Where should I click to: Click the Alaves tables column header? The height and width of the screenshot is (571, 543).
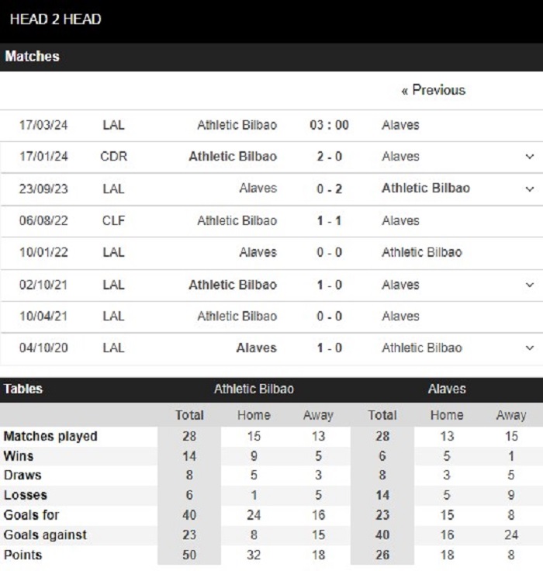point(447,389)
